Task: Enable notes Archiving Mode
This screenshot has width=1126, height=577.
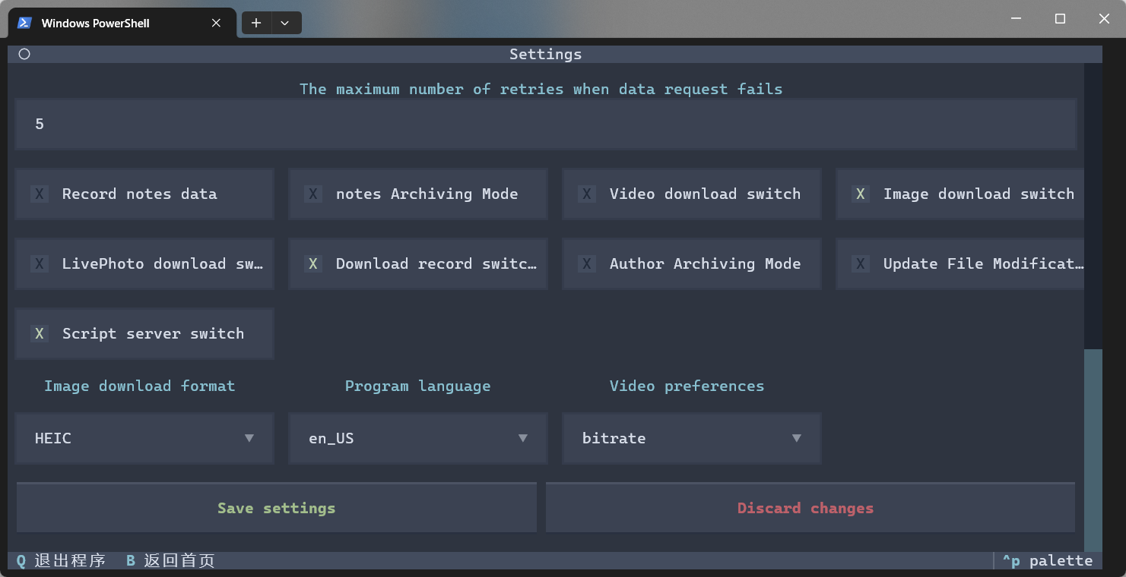Action: click(x=313, y=194)
